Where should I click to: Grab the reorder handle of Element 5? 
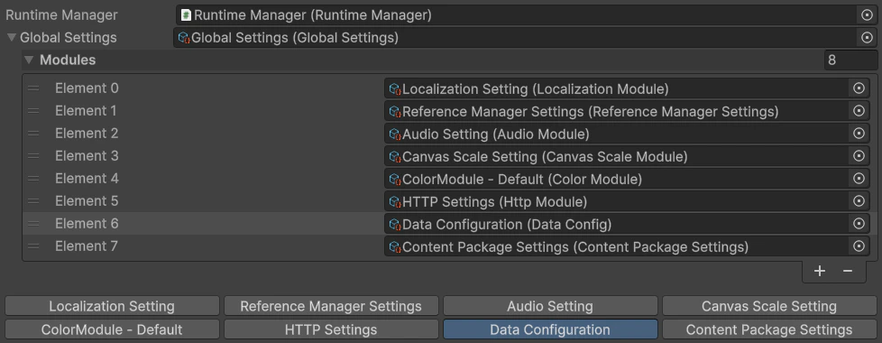pyautogui.click(x=33, y=201)
